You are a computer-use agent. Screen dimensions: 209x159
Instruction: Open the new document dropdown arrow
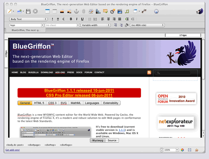pos(13,11)
